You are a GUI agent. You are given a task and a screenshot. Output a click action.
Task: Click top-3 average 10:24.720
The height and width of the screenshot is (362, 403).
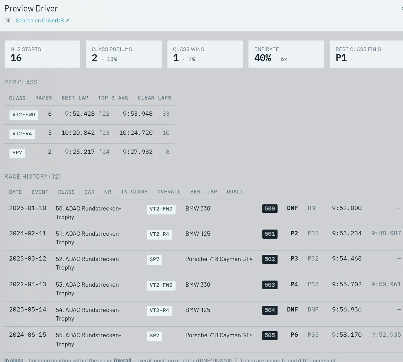136,133
